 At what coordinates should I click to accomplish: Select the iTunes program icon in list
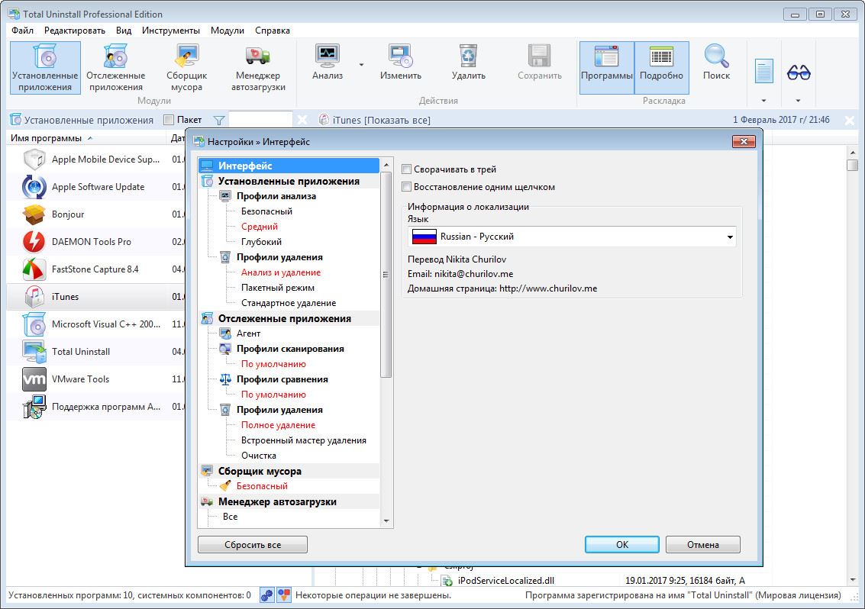pyautogui.click(x=34, y=297)
